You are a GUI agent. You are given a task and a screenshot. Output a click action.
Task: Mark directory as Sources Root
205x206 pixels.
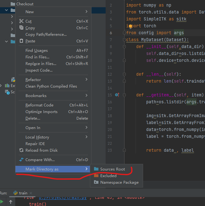click(x=116, y=169)
